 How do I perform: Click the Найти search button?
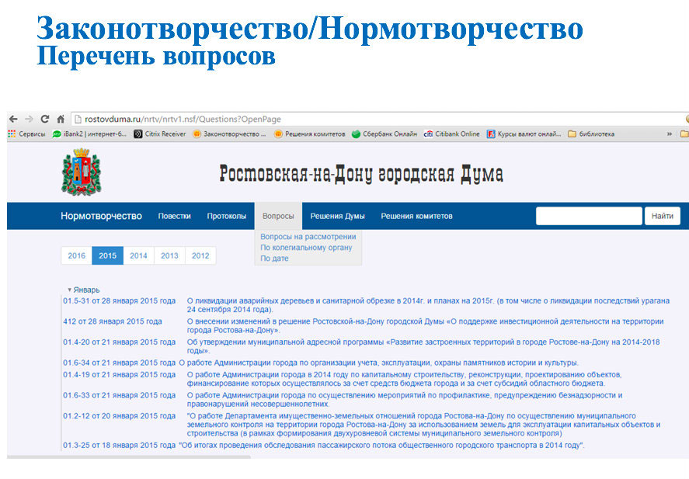(x=662, y=216)
